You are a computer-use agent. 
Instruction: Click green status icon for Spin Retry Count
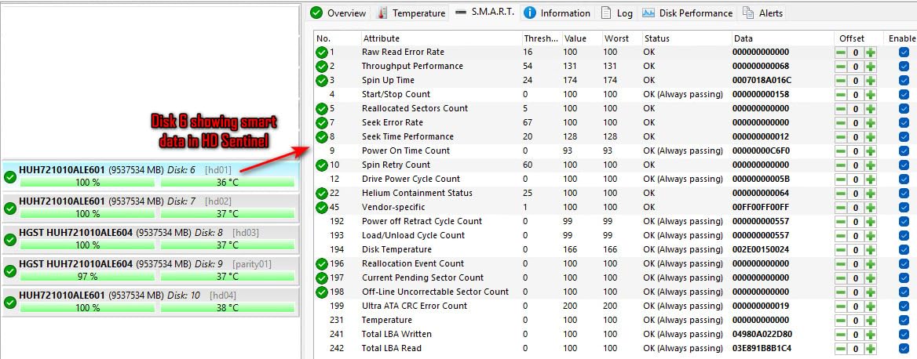tap(322, 165)
